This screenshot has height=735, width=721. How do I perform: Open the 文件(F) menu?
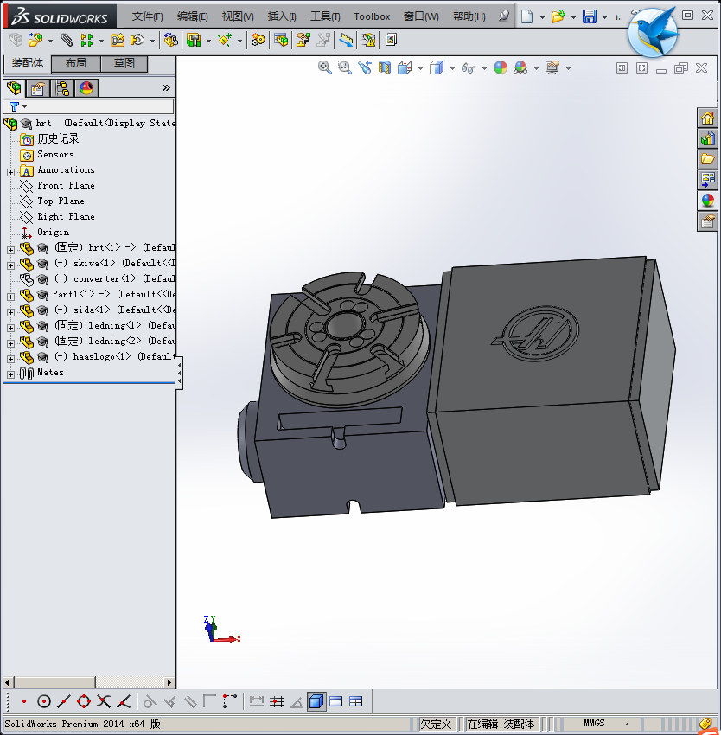pos(147,16)
